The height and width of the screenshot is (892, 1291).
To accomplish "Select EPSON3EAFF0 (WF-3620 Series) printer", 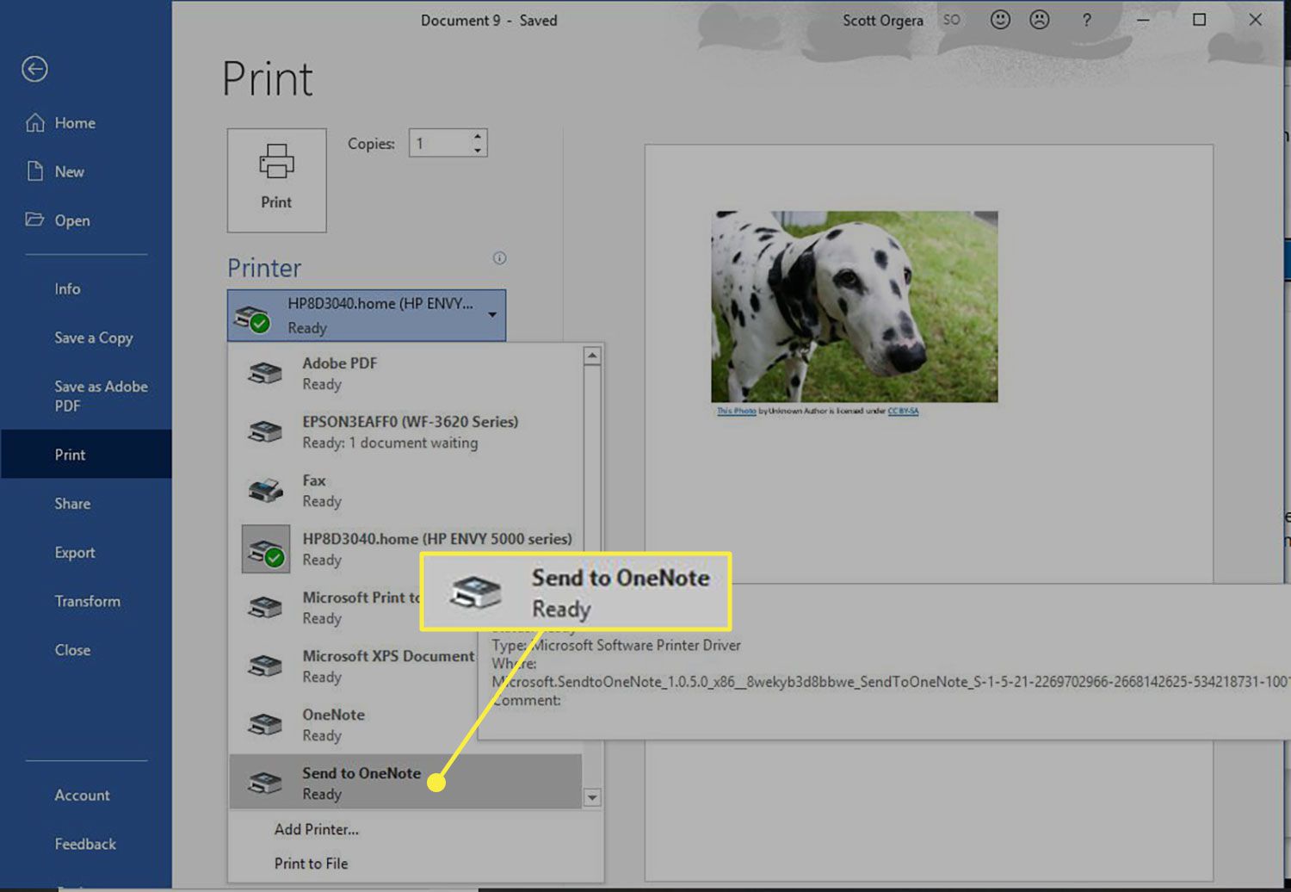I will coord(405,431).
